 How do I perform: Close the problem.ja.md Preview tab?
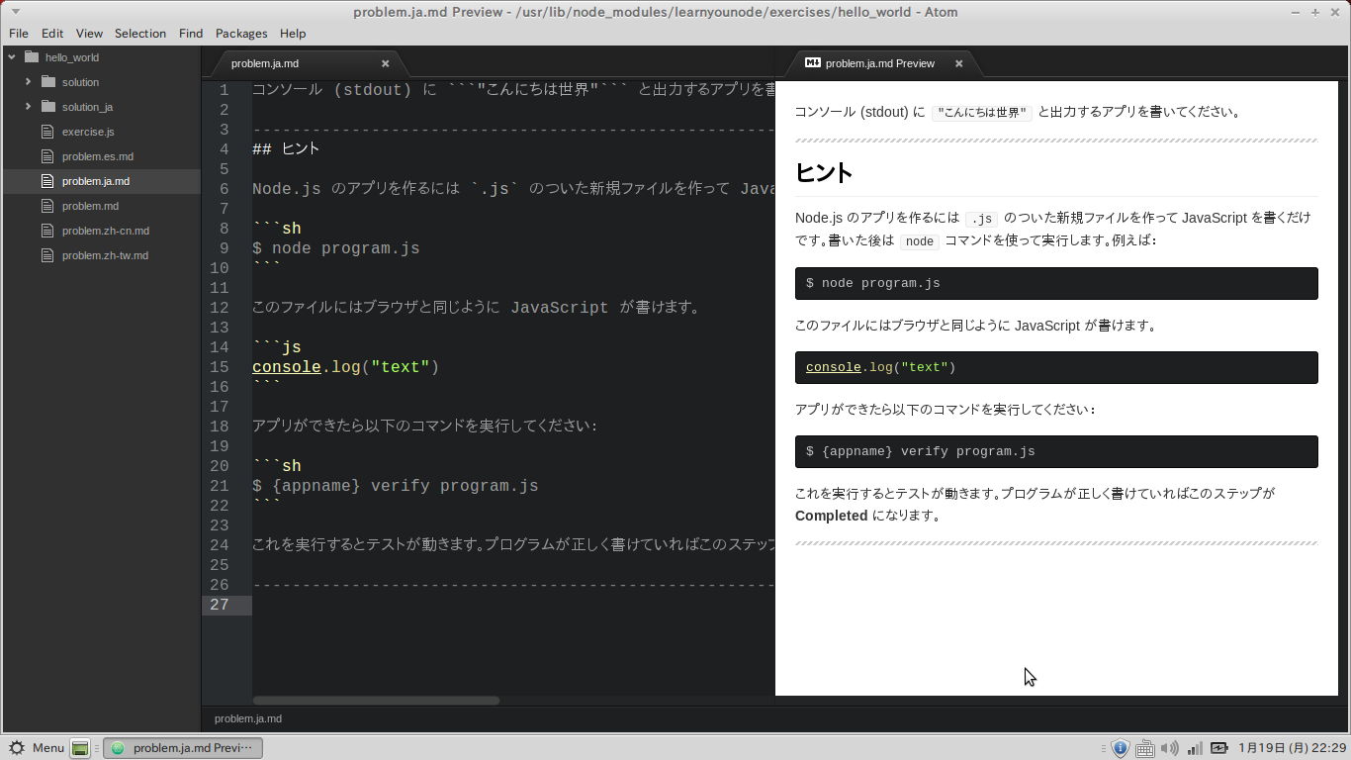(x=958, y=63)
